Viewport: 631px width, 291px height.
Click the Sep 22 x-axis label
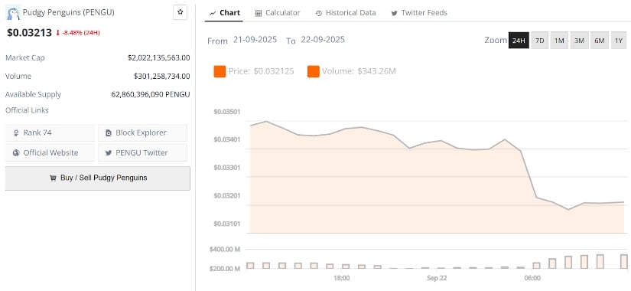point(437,278)
